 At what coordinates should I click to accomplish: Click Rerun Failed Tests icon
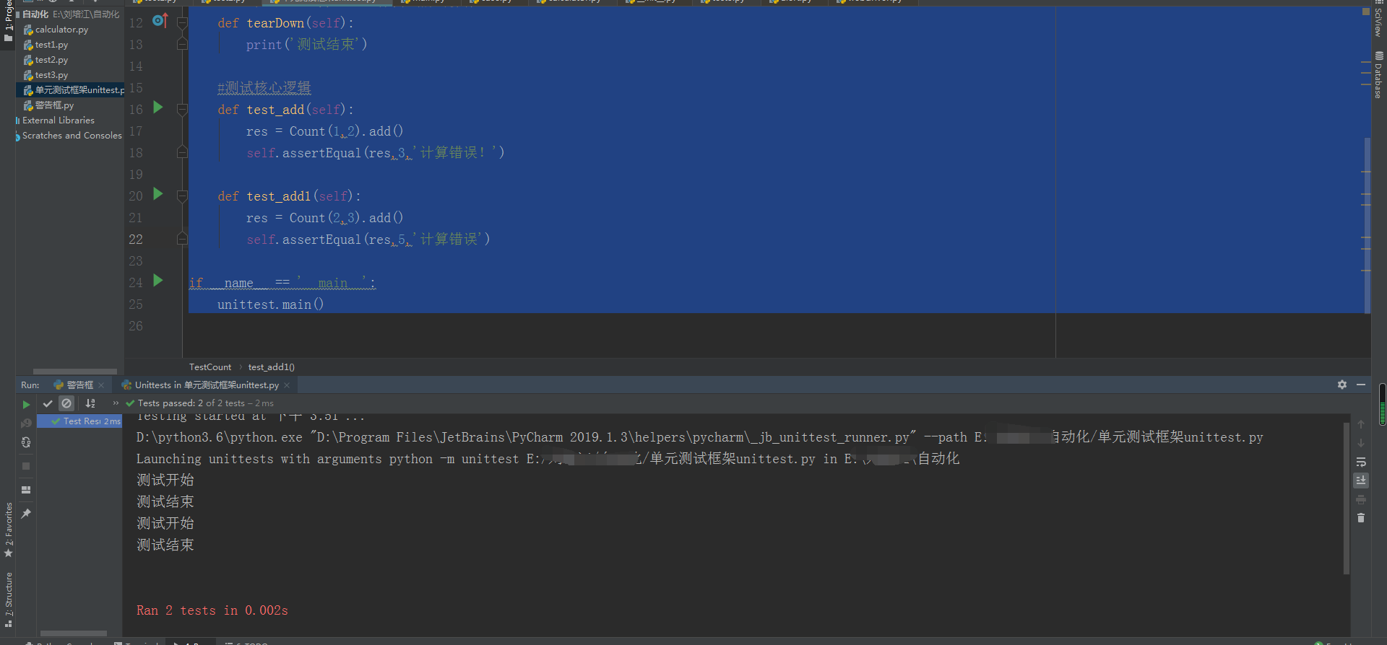(x=26, y=424)
